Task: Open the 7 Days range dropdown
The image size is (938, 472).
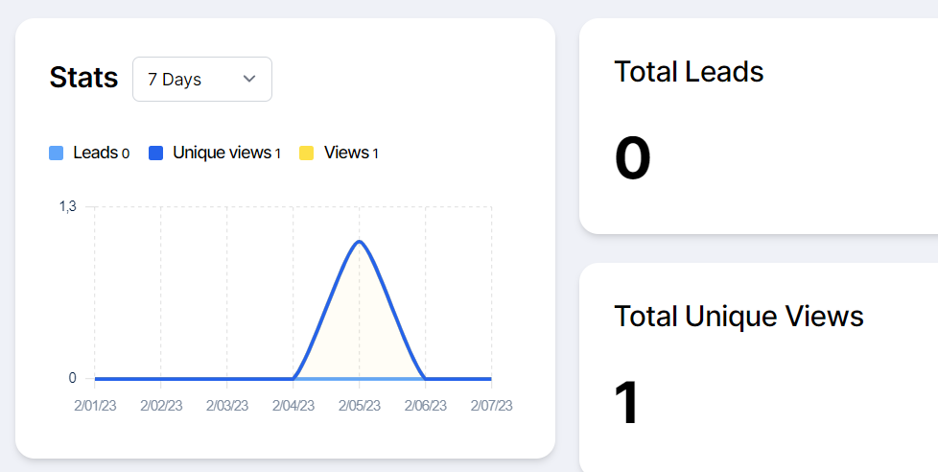Action: pos(202,79)
